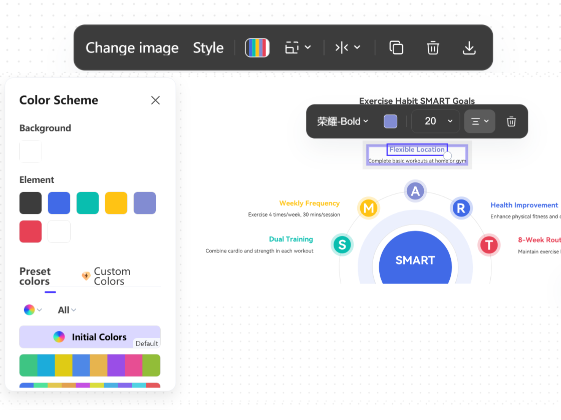Click the Style button
The image size is (561, 420).
click(208, 47)
